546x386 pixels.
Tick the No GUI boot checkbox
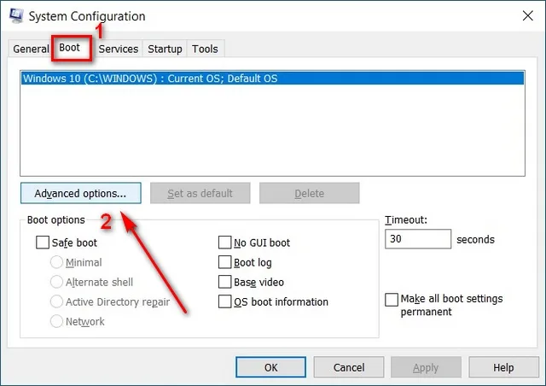point(224,243)
